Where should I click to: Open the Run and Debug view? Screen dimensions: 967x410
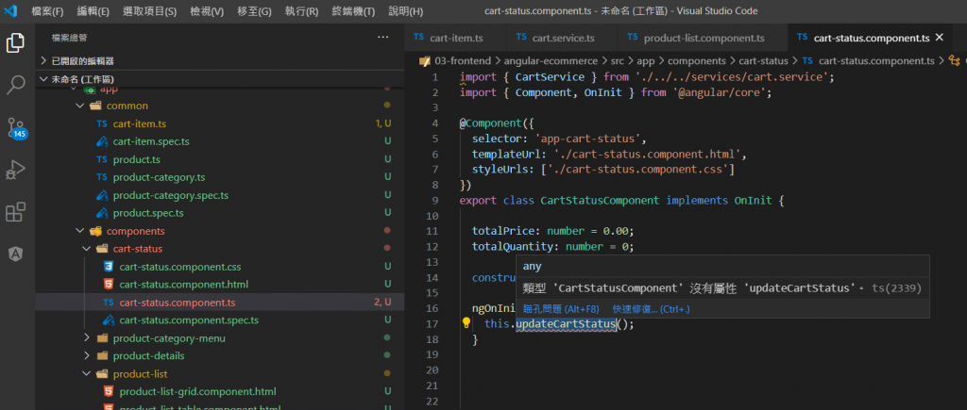pos(15,170)
